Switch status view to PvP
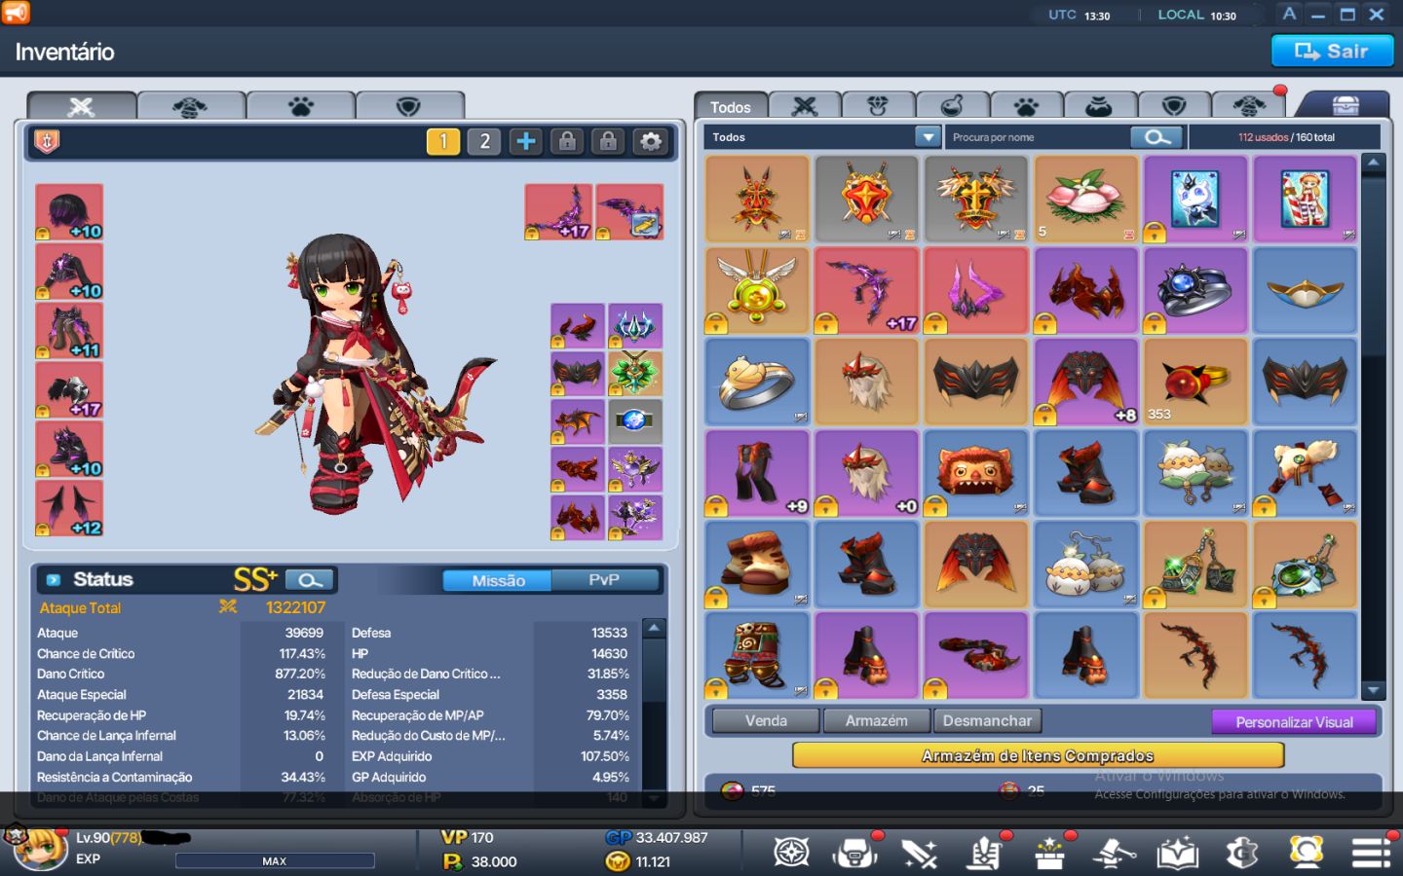 pos(604,581)
